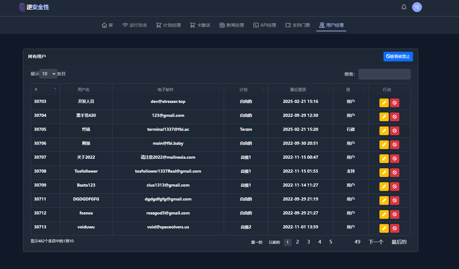The height and width of the screenshot is (269, 459).
Task: Ban voiduwu with red icon
Action: pyautogui.click(x=395, y=228)
